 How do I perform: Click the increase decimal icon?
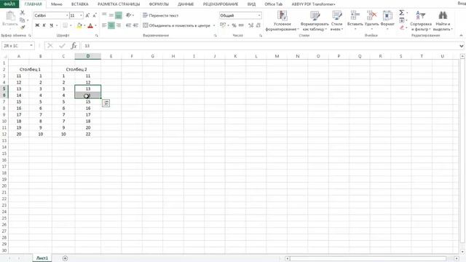(250, 25)
